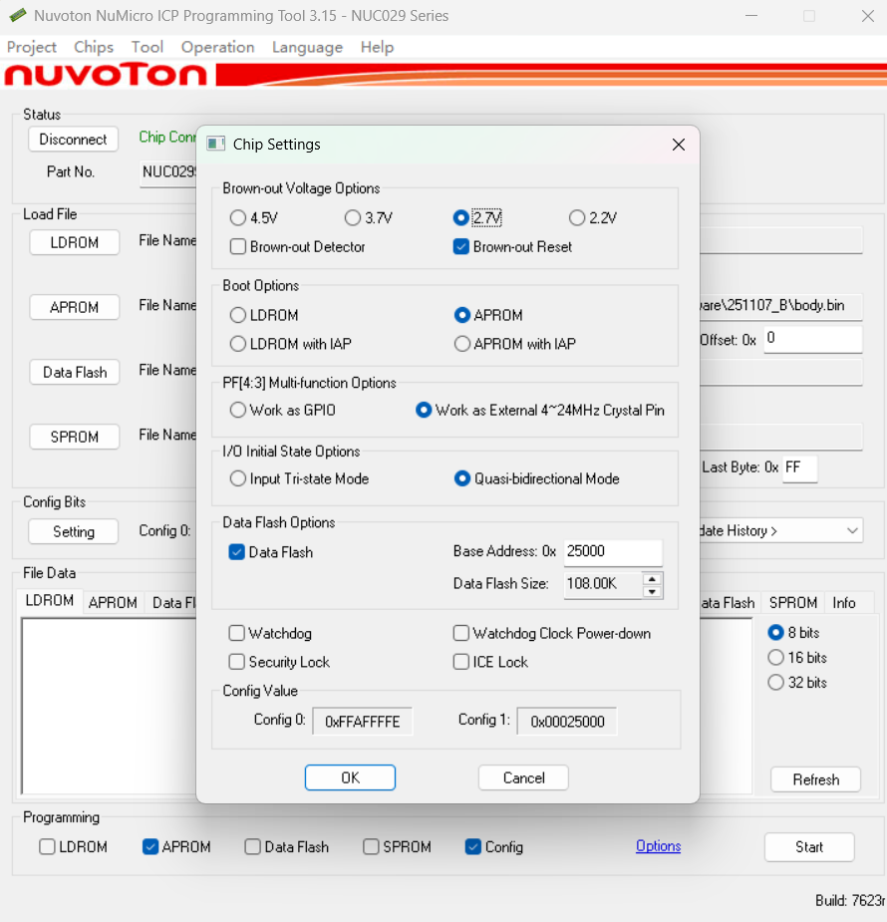The height and width of the screenshot is (922, 887).
Task: Enable the Security Lock checkbox
Action: (237, 662)
